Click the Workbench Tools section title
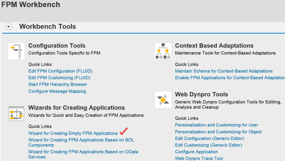The height and width of the screenshot is (161, 285). pyautogui.click(x=47, y=26)
